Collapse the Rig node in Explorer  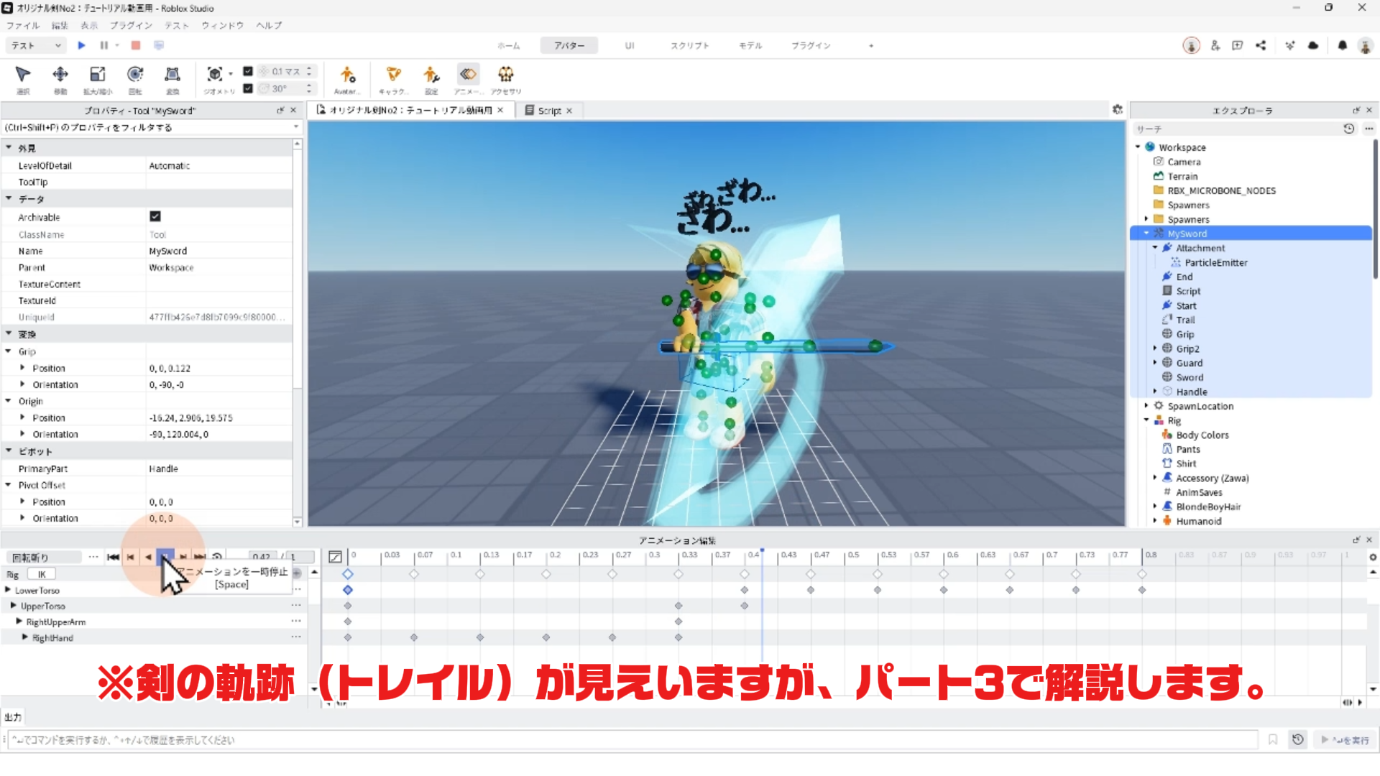pyautogui.click(x=1146, y=420)
